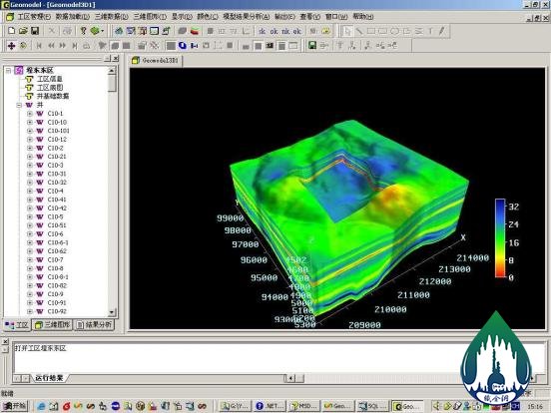Click the colored layers model icon

click(x=195, y=31)
